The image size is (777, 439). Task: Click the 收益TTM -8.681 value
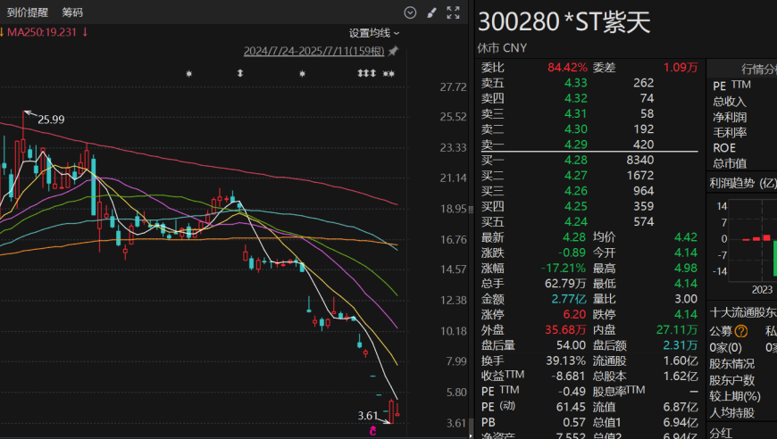(x=568, y=377)
